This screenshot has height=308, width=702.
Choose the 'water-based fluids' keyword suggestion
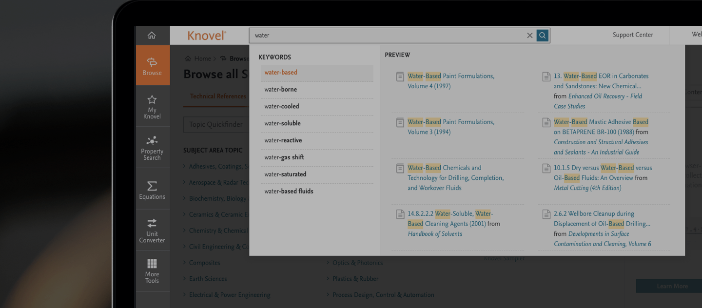(317, 192)
